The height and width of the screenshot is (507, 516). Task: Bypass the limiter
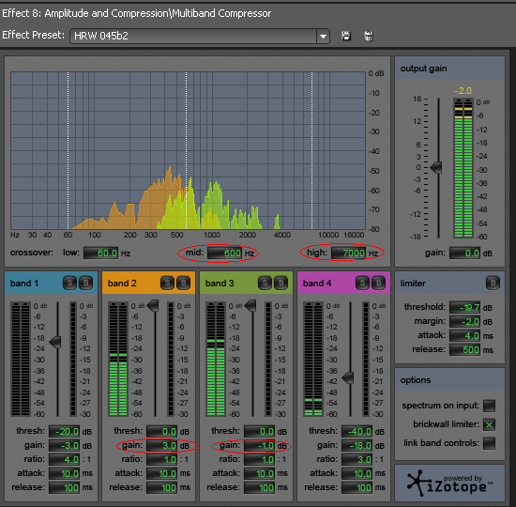click(493, 283)
